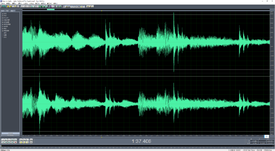Jump to the end with Go-to-end button
275x151 pixels.
[x=12, y=142]
